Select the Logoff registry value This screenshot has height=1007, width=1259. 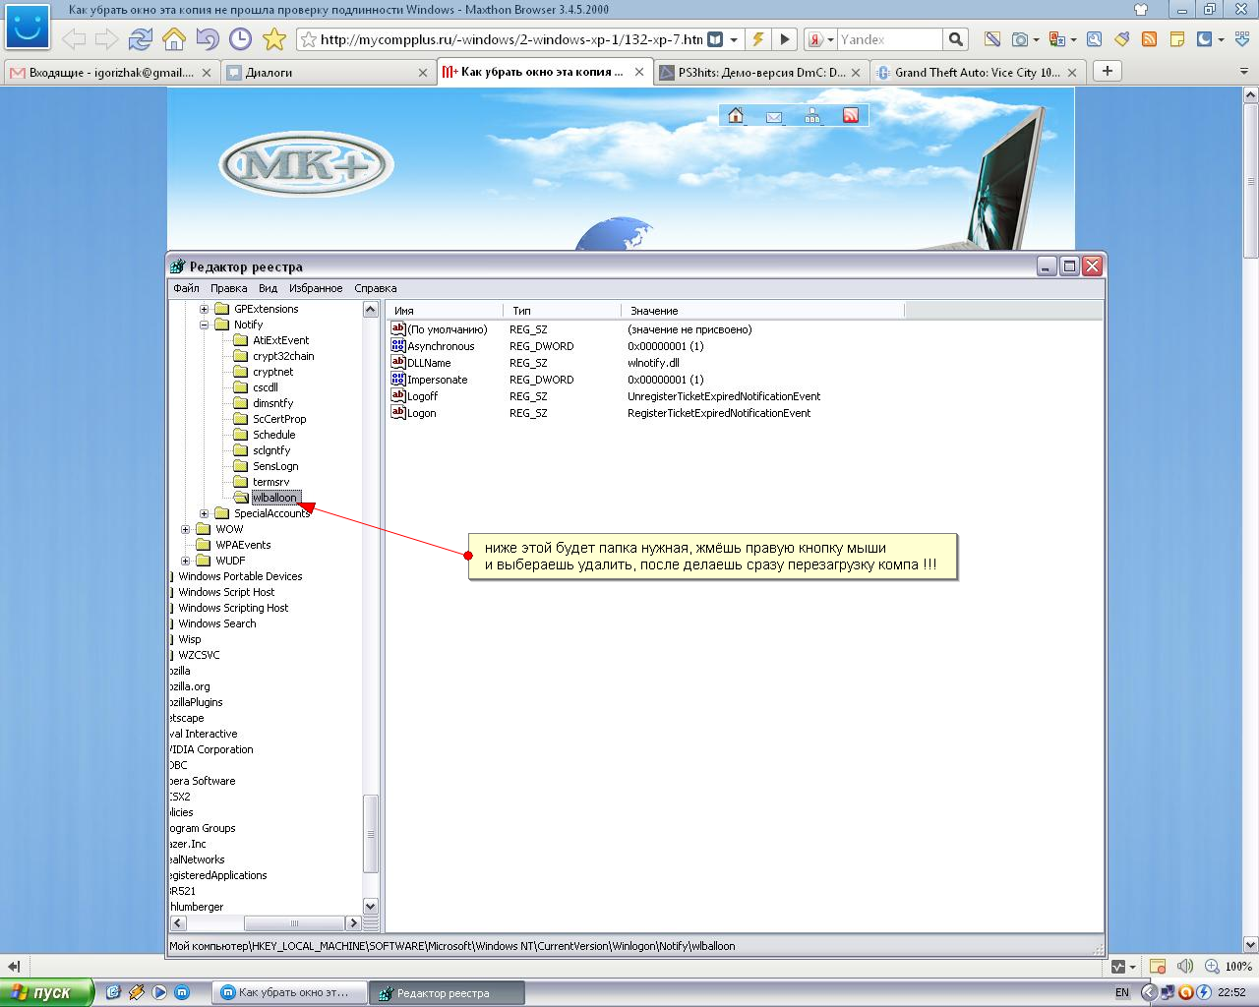click(422, 396)
